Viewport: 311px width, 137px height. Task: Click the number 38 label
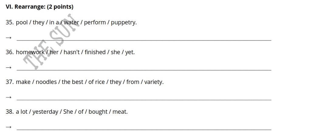pyautogui.click(x=9, y=112)
